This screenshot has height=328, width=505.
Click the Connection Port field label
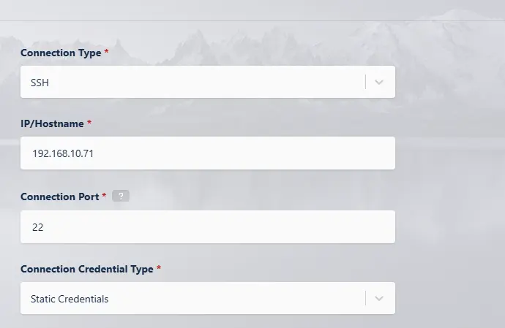pyautogui.click(x=60, y=197)
